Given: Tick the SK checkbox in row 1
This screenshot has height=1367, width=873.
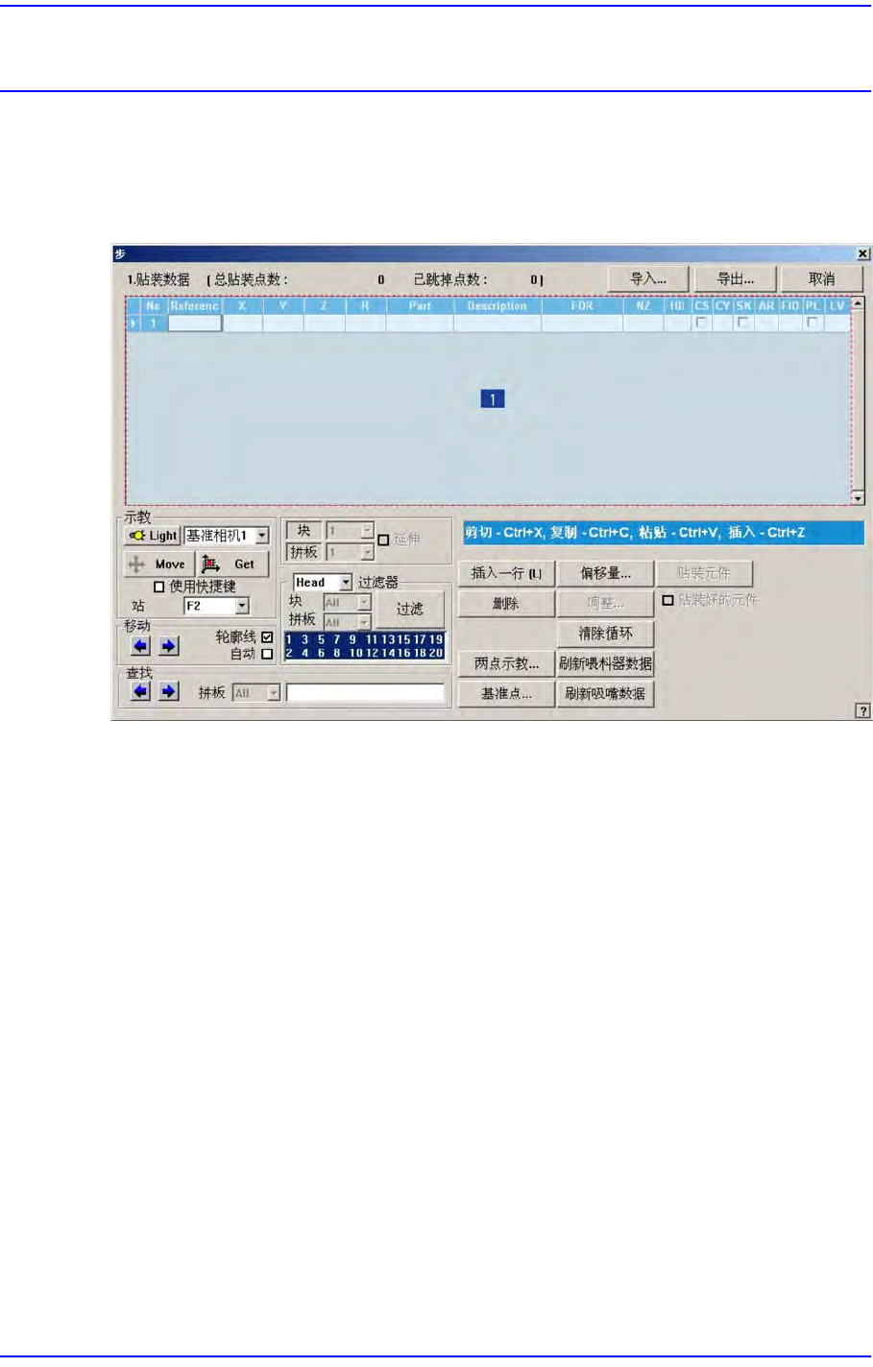Looking at the screenshot, I should (742, 324).
